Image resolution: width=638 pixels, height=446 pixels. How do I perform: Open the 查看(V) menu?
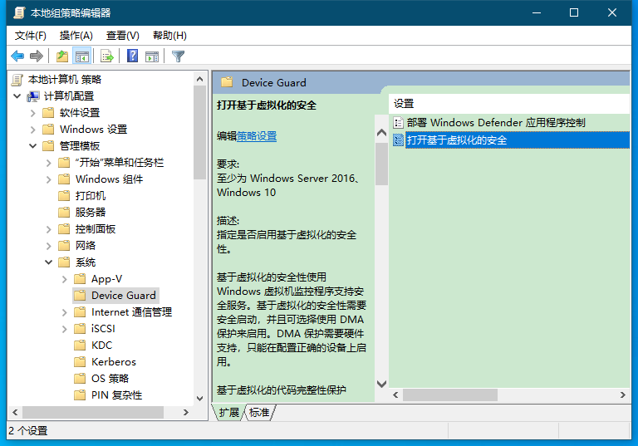pyautogui.click(x=122, y=36)
